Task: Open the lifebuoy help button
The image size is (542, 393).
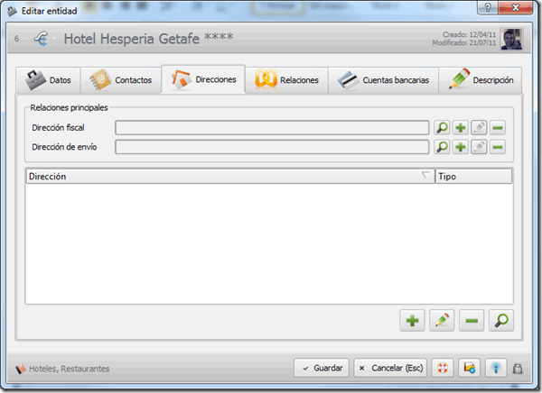Action: pyautogui.click(x=443, y=368)
